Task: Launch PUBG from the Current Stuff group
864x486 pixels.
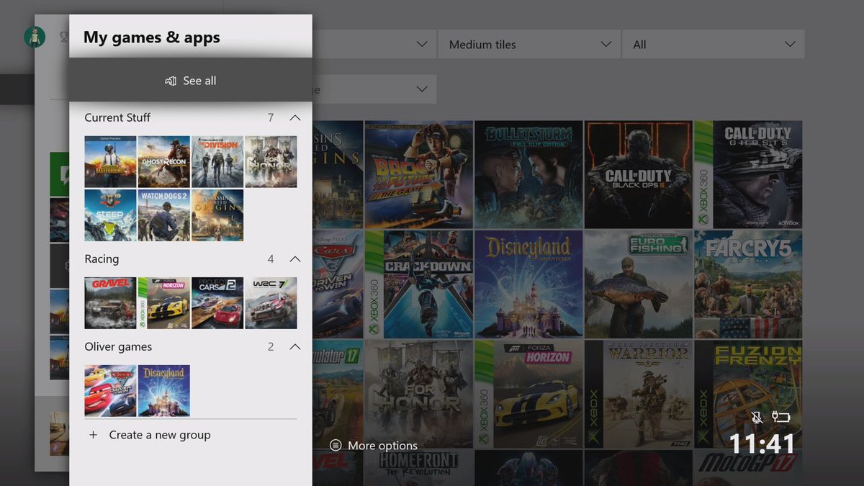Action: point(109,161)
